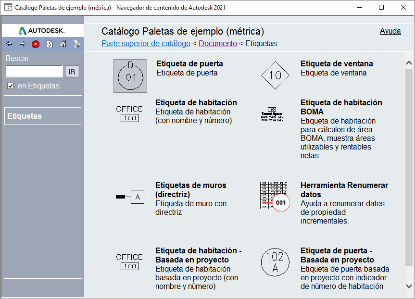Viewport: 415px width, 299px height.
Task: Click 'Etiqueta de muro con directriz' description
Action: click(x=191, y=208)
